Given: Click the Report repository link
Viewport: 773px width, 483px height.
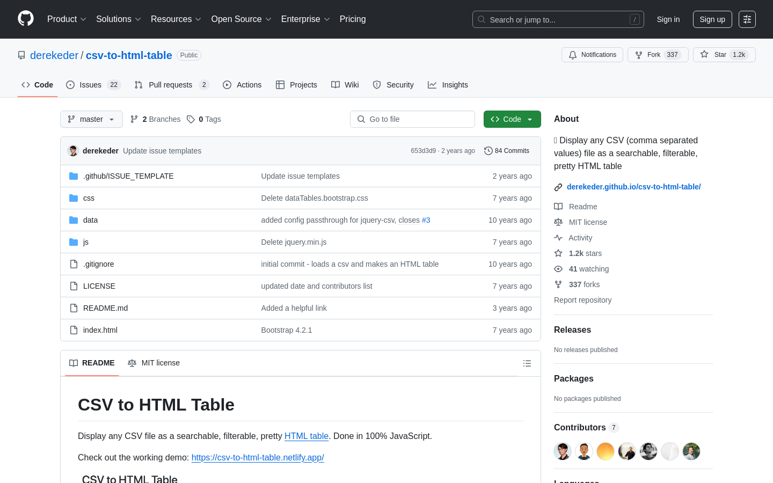Looking at the screenshot, I should coord(582,300).
